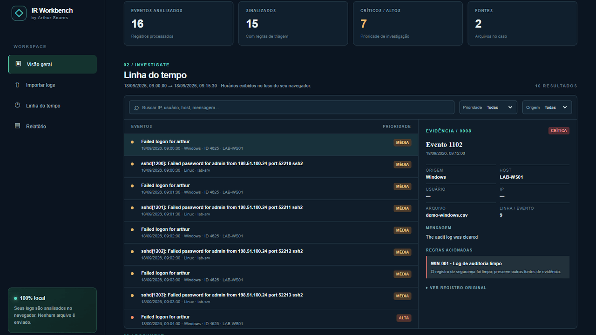The width and height of the screenshot is (596, 335).
Task: Click the red dot on the 09:04:00 event
Action: tap(132, 317)
